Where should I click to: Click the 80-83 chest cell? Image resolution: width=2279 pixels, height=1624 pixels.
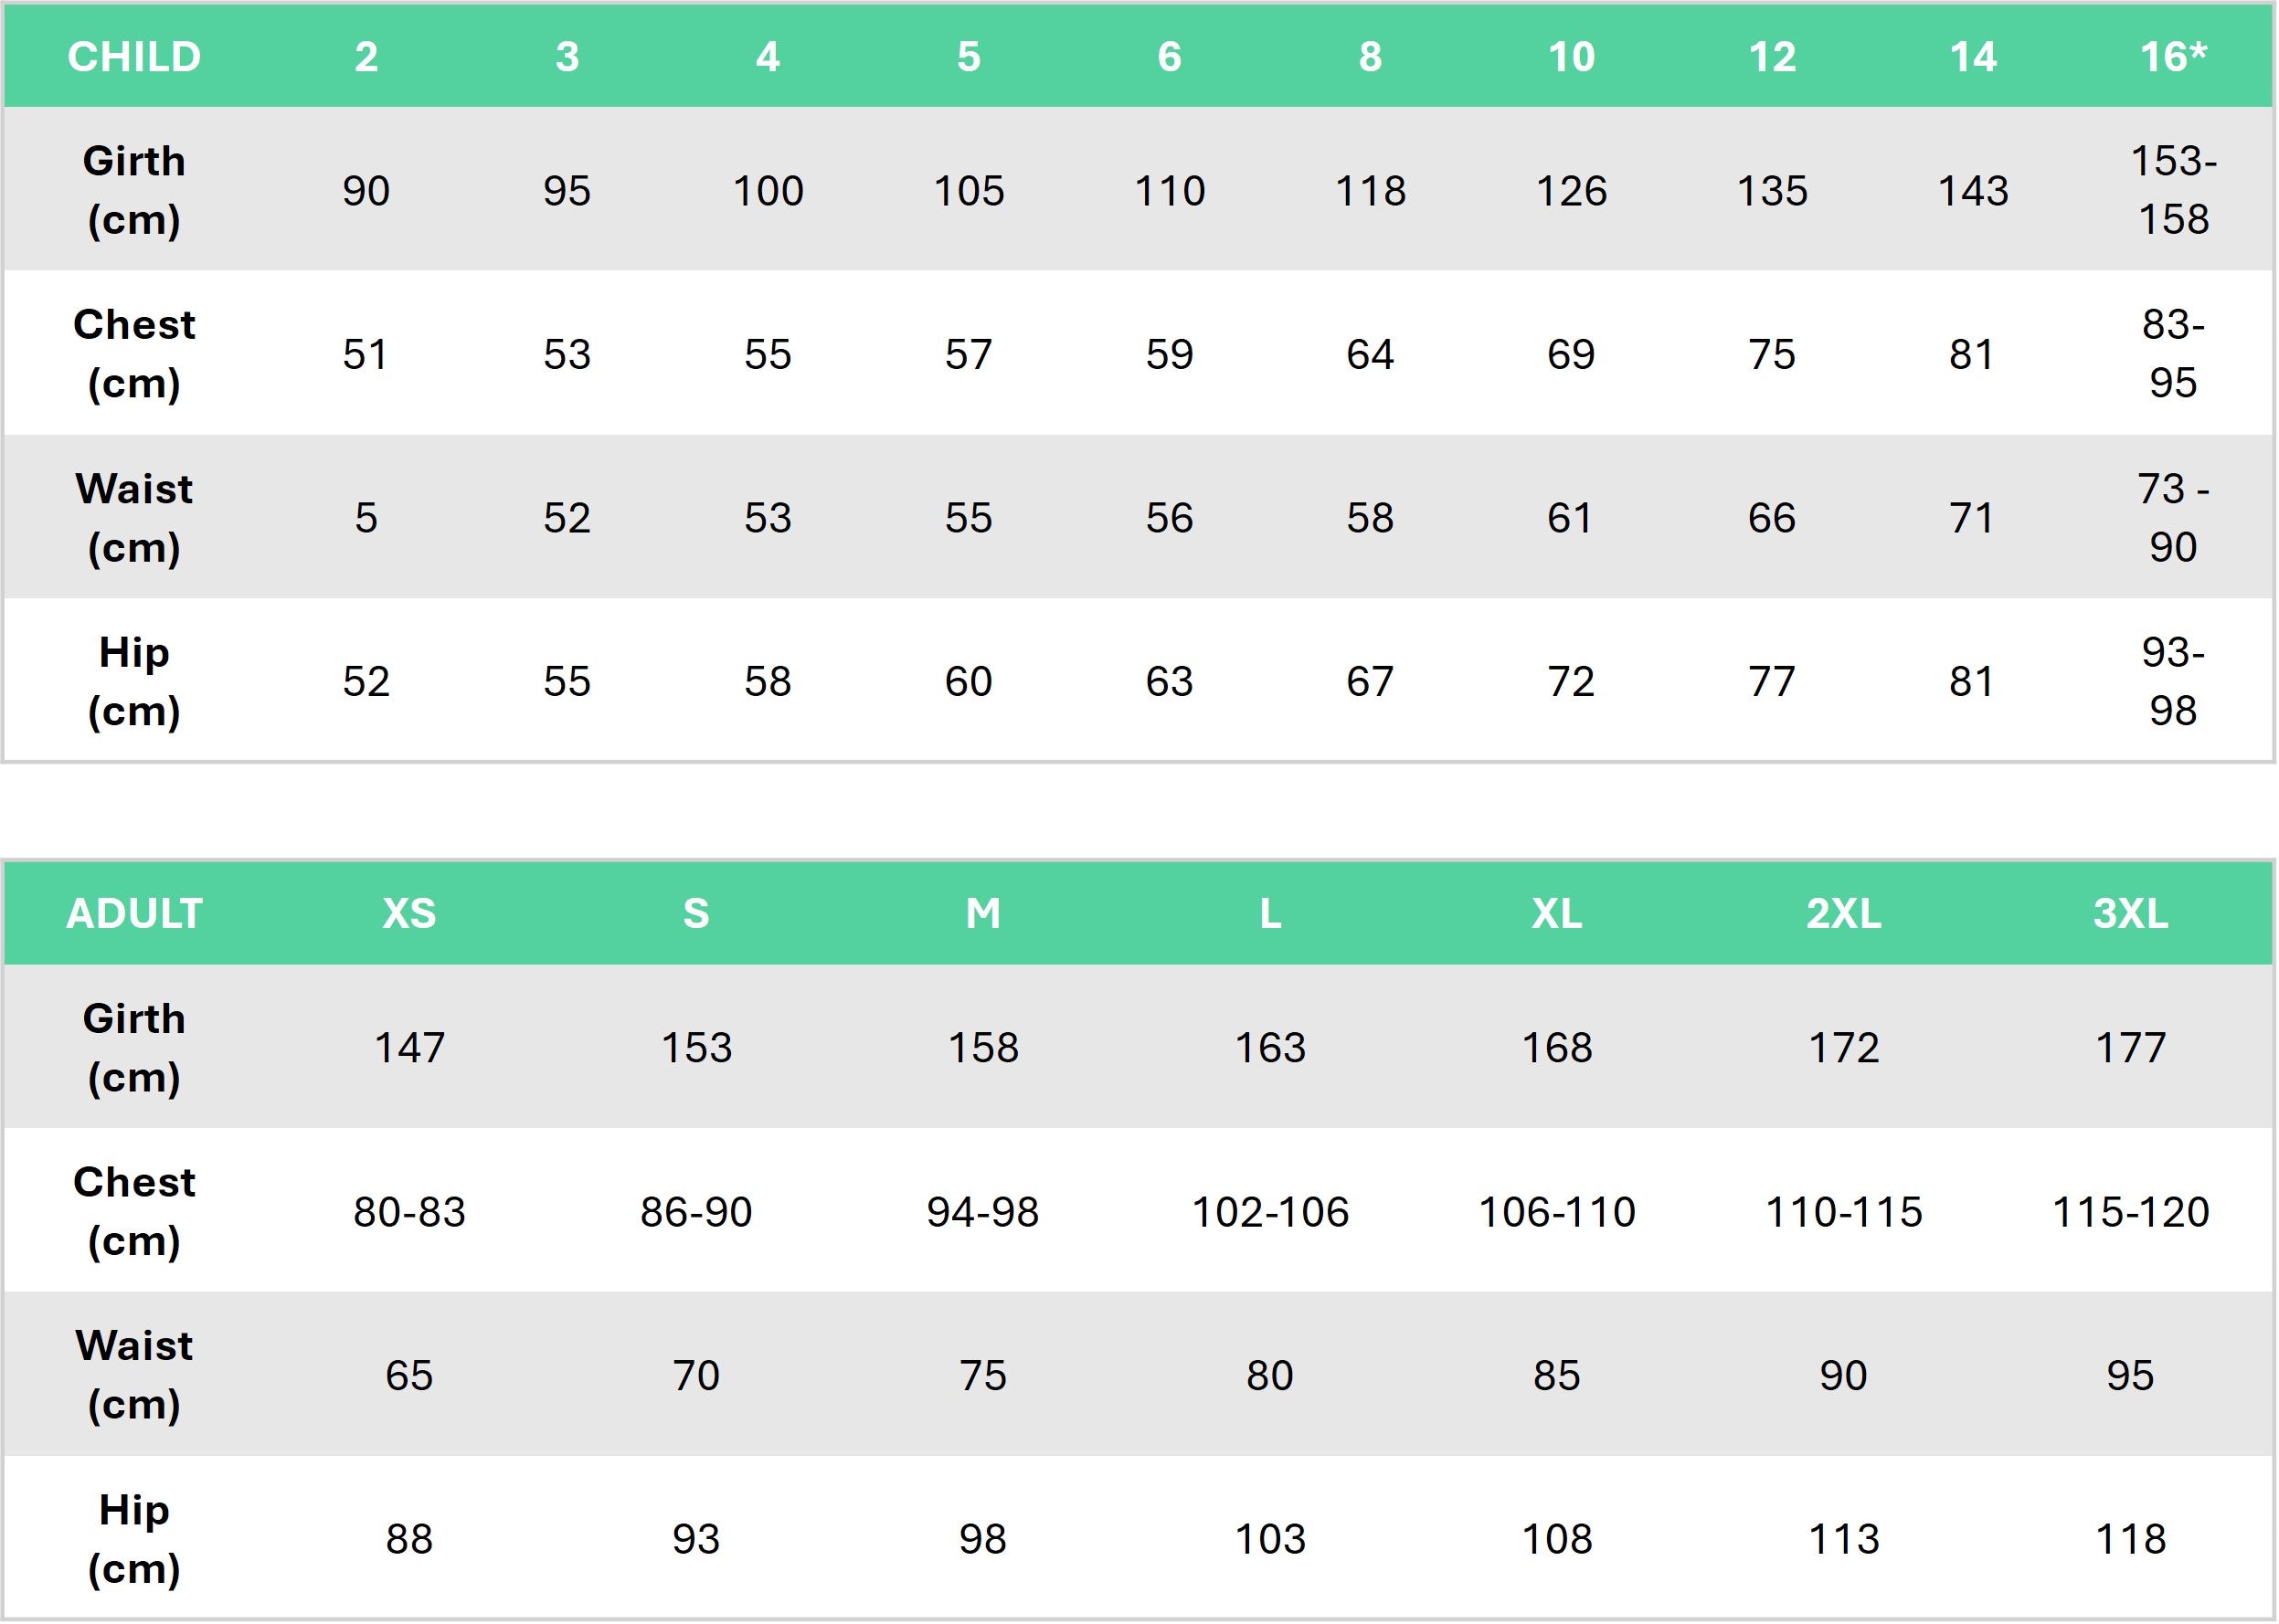[x=409, y=1212]
